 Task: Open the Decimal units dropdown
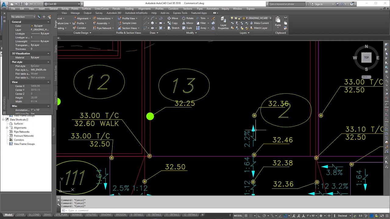tap(344, 216)
